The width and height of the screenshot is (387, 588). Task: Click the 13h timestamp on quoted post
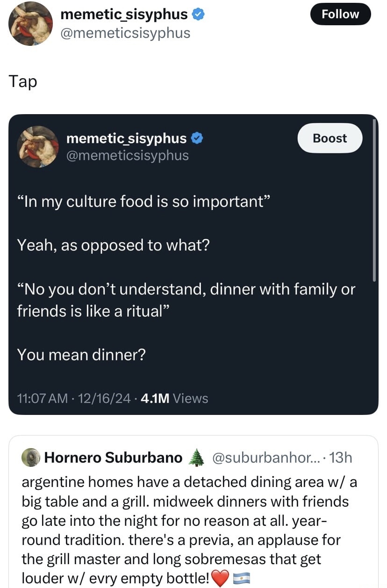340,457
